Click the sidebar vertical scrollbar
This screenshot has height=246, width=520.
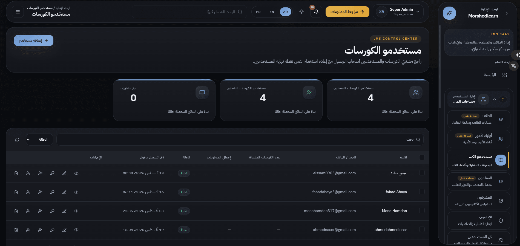coord(440,67)
